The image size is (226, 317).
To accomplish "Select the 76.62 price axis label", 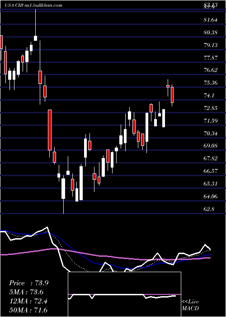I will [211, 70].
